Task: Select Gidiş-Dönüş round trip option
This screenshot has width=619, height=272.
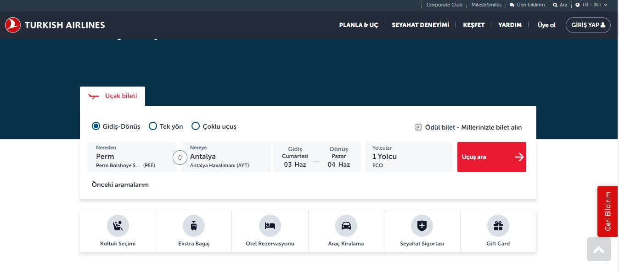Action: pos(96,126)
